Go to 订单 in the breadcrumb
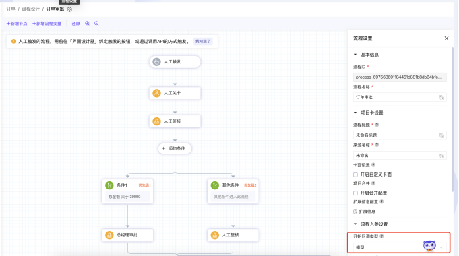Viewport: 459px width, 256px height. [11, 9]
